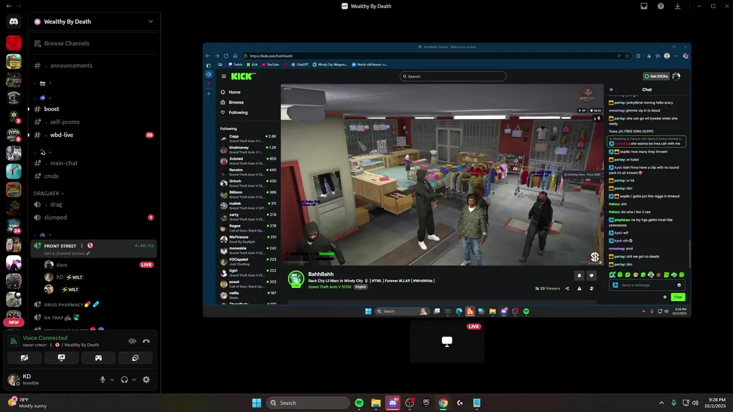Open the announcements channel
The height and width of the screenshot is (412, 733).
click(94, 65)
